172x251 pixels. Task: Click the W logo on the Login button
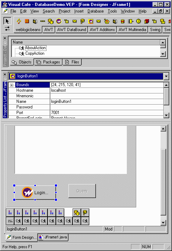(x=27, y=192)
